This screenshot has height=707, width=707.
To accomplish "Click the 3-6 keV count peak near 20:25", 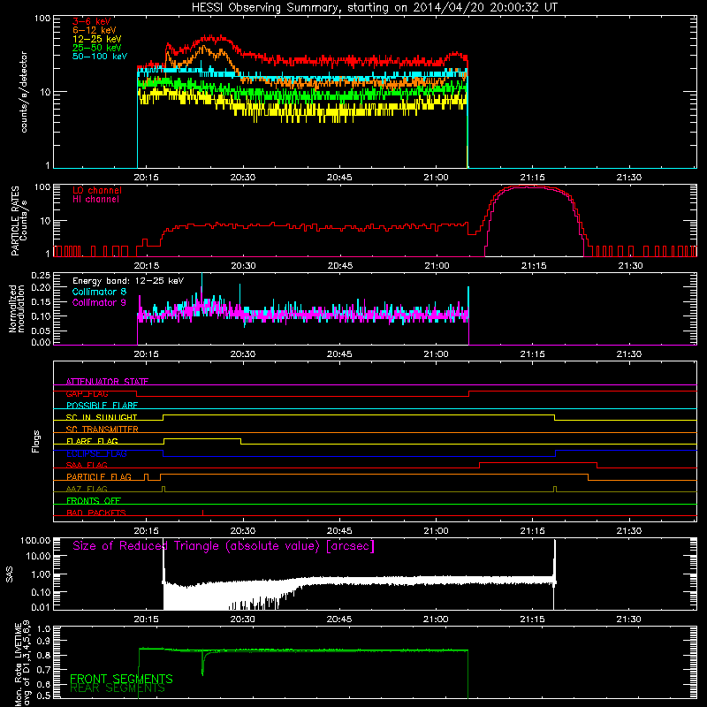I will pos(212,38).
